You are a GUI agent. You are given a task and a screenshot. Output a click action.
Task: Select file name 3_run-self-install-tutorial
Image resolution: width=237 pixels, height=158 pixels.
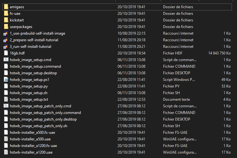[x=31, y=47]
